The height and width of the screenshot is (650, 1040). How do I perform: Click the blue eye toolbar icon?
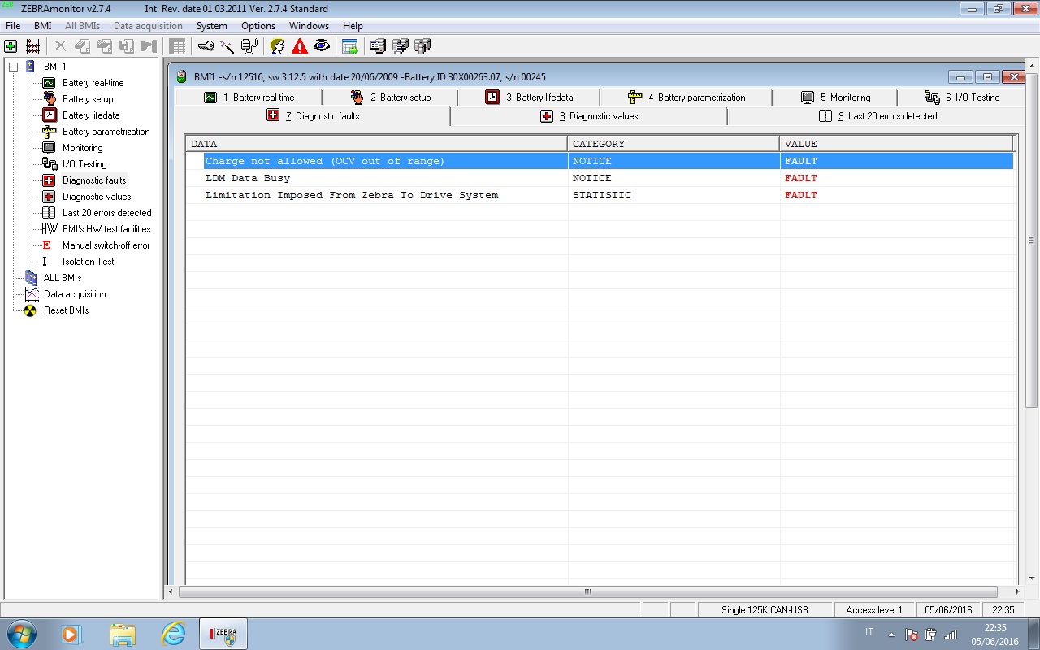click(322, 46)
